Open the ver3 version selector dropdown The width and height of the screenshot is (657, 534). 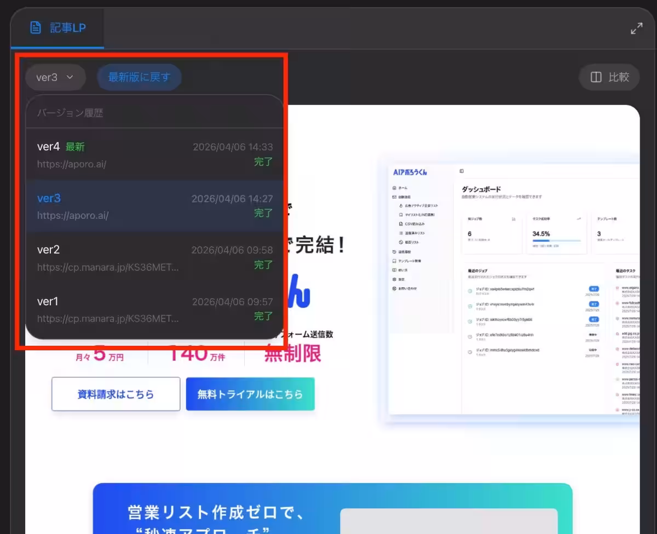55,77
